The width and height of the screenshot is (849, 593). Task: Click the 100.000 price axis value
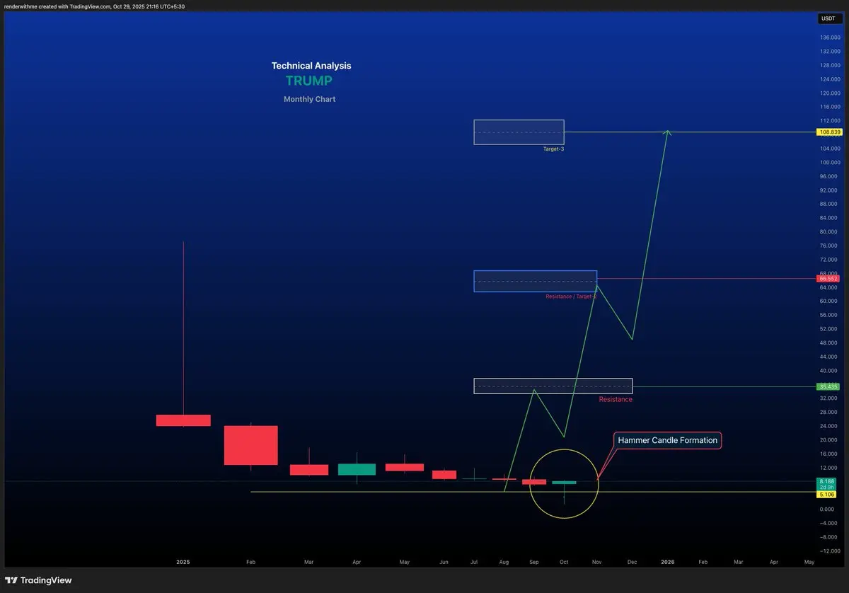click(830, 163)
